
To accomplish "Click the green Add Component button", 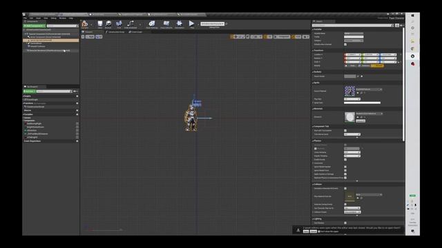I will [34, 26].
